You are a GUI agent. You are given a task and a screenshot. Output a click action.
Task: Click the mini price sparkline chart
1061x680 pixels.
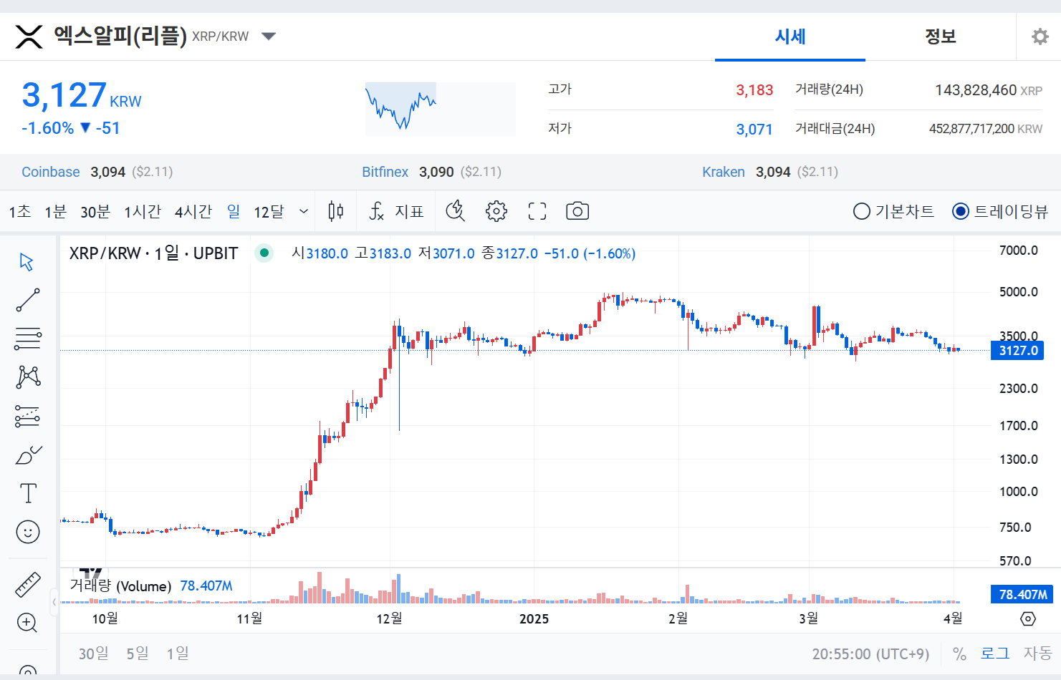(x=440, y=109)
